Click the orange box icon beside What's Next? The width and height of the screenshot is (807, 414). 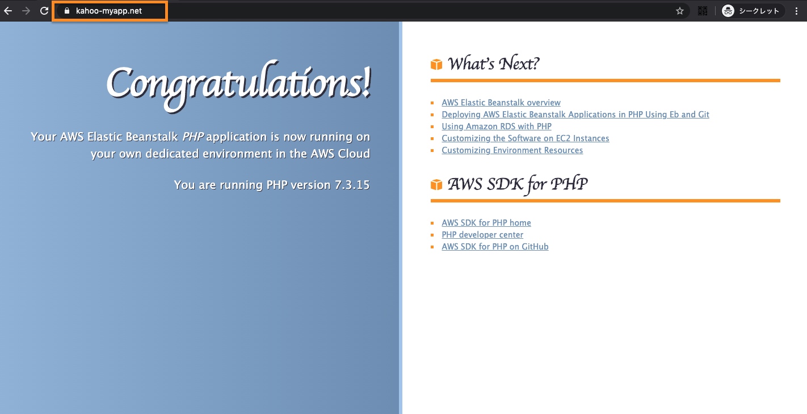tap(436, 64)
